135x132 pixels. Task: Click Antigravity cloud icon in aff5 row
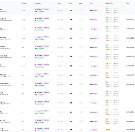click(x=36, y=111)
